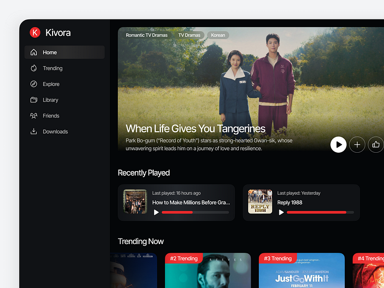Seek on How to Make Millions progress bar
Viewport: 384px width, 288px height.
196,212
